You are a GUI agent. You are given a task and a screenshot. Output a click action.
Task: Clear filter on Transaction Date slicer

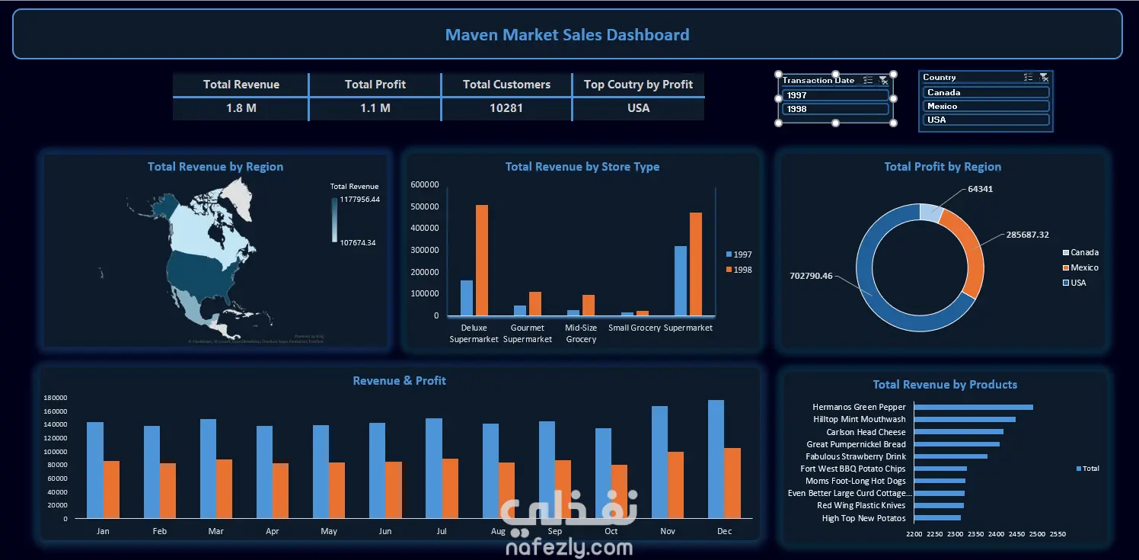coord(883,80)
